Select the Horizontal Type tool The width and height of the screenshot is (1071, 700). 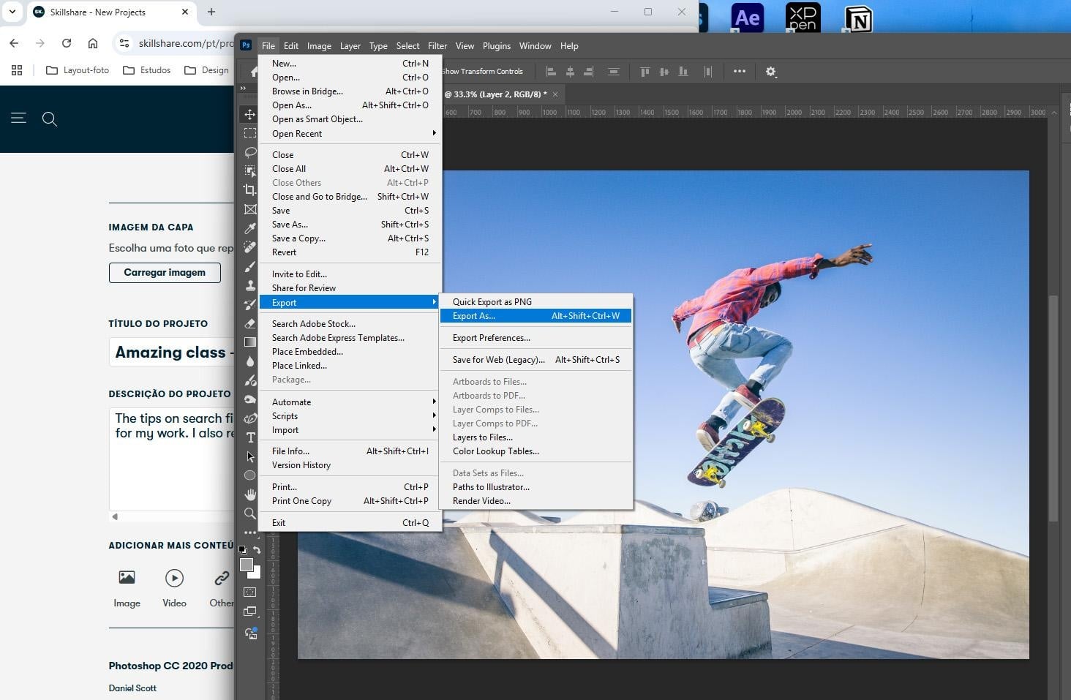point(250,437)
